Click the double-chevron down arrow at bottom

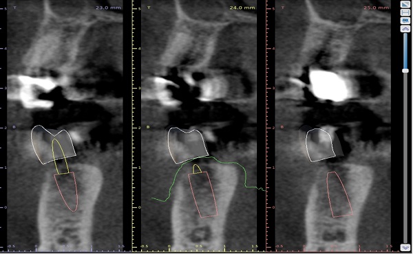(x=405, y=247)
